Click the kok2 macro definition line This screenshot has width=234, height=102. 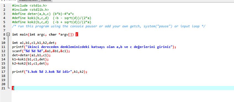(52, 22)
